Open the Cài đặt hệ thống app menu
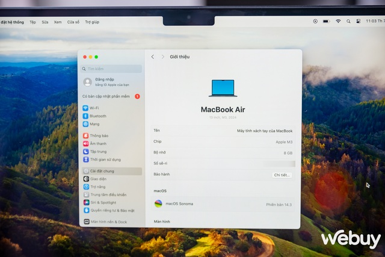This screenshot has width=385, height=257. (12, 22)
